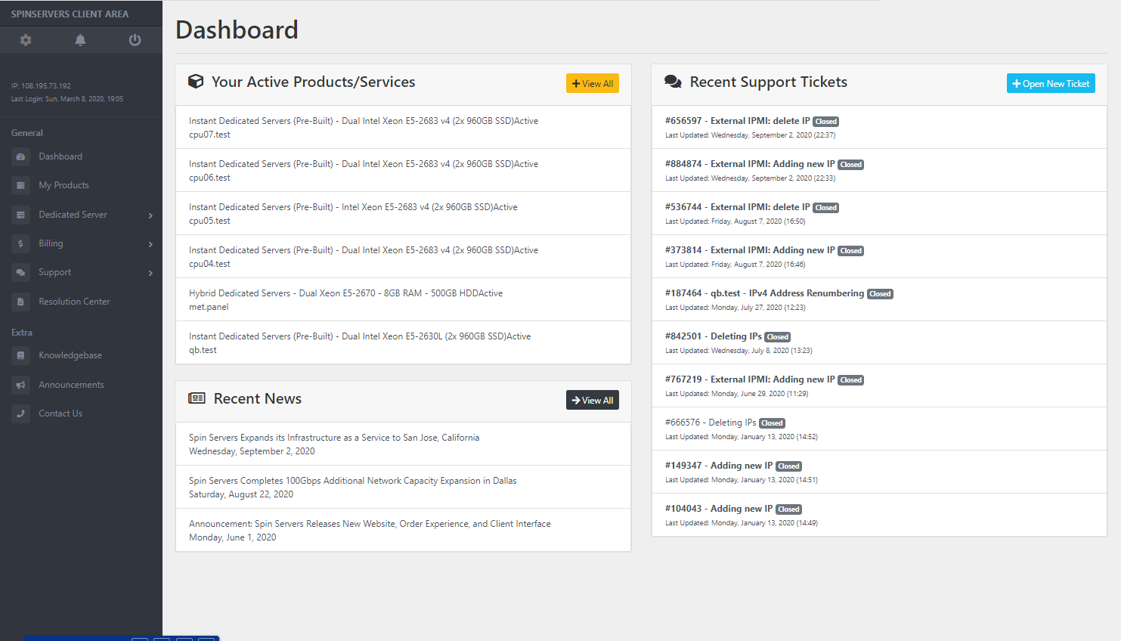Open notifications bell icon
The height and width of the screenshot is (641, 1121).
[80, 40]
